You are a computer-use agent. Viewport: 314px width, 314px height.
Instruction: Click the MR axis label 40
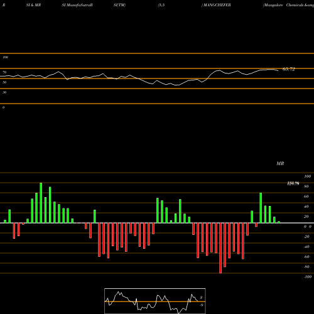tap(306, 207)
